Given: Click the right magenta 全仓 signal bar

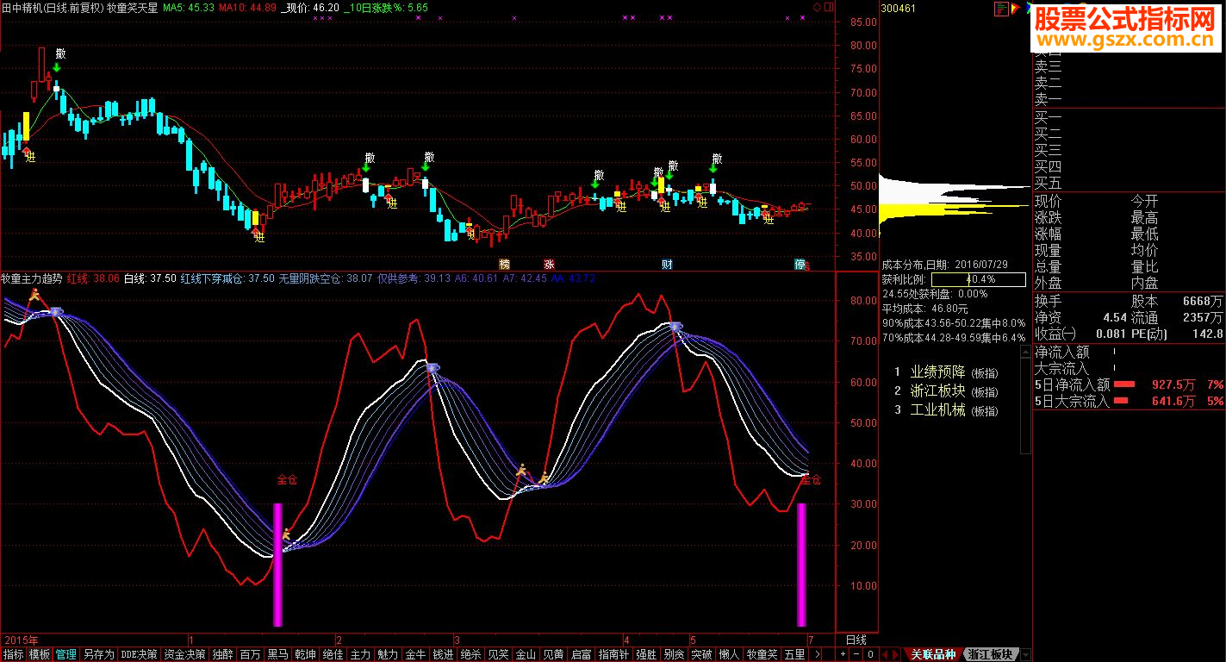Looking at the screenshot, I should click(801, 565).
